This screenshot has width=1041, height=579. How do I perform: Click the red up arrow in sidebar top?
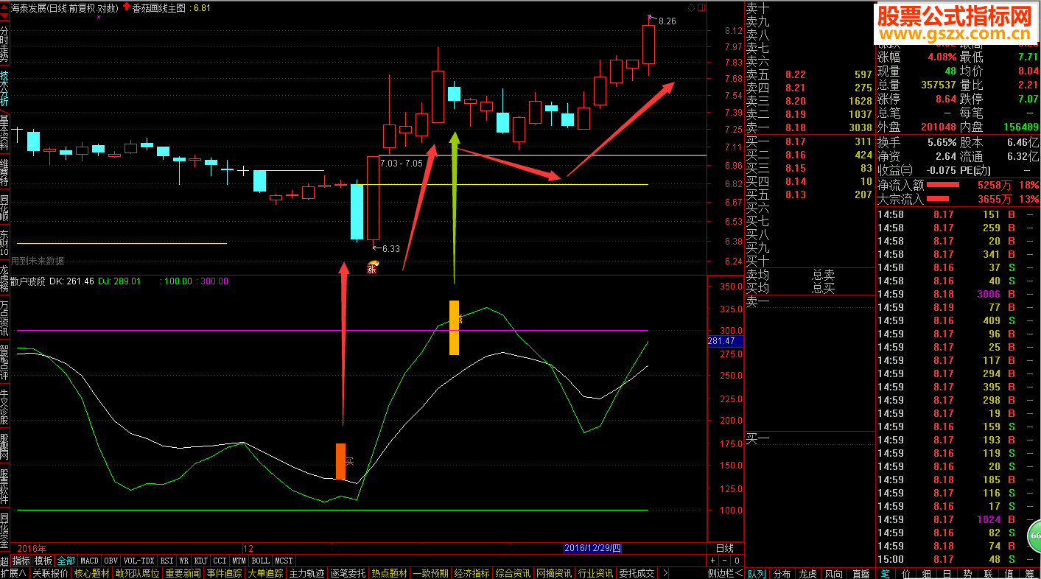(x=4, y=6)
